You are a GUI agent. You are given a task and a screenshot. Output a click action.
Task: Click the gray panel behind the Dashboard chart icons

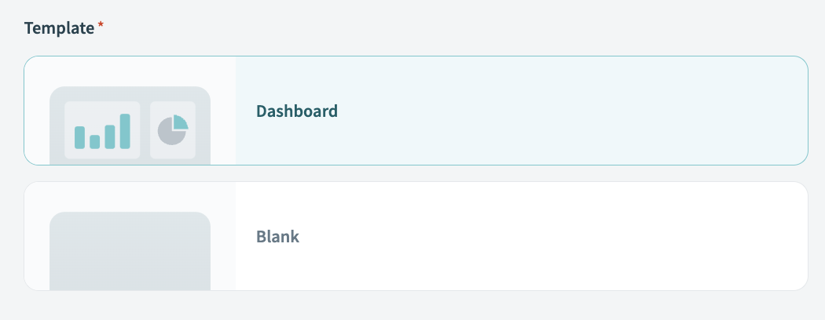point(130,94)
